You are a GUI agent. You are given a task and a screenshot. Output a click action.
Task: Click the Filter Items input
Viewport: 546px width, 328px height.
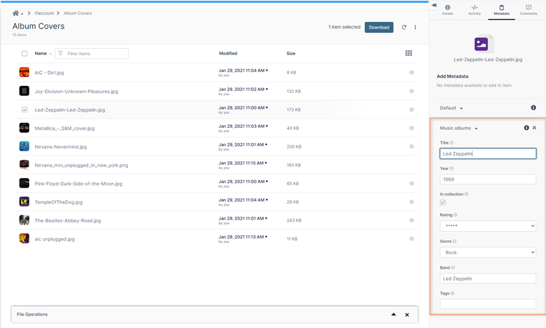pos(92,54)
